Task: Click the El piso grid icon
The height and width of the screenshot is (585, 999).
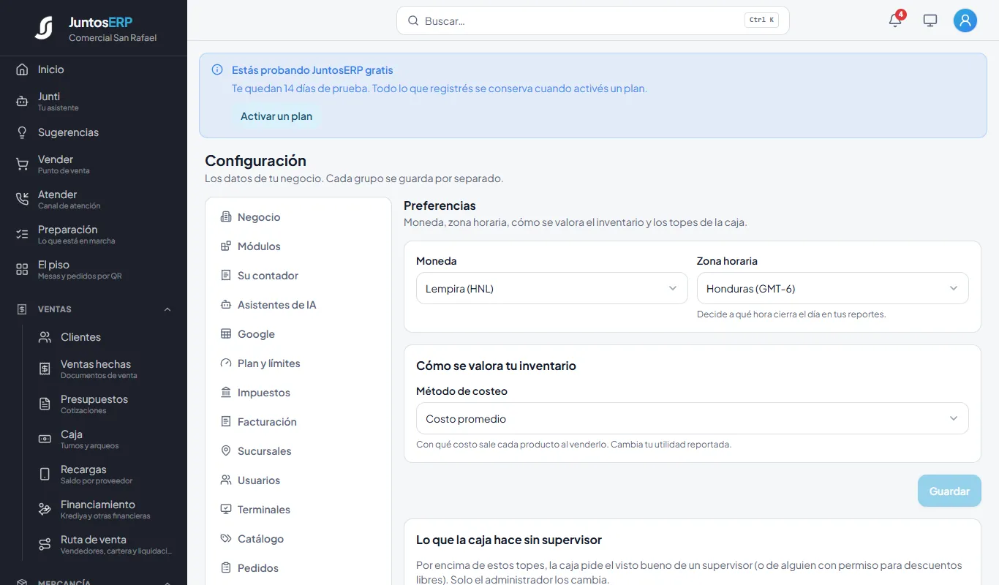Action: click(22, 270)
